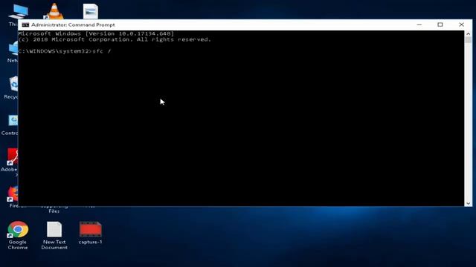
Task: Open the image file icon beside VLC
Action: click(91, 11)
